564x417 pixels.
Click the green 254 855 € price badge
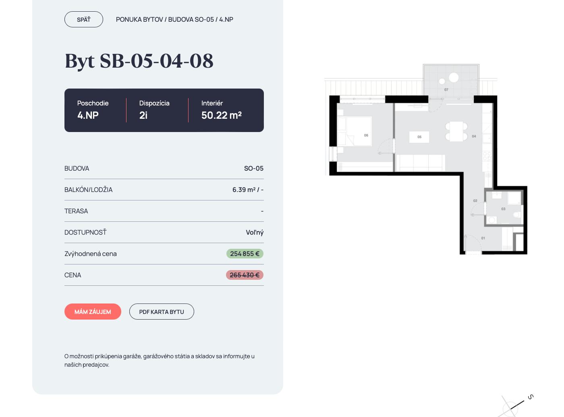(245, 254)
